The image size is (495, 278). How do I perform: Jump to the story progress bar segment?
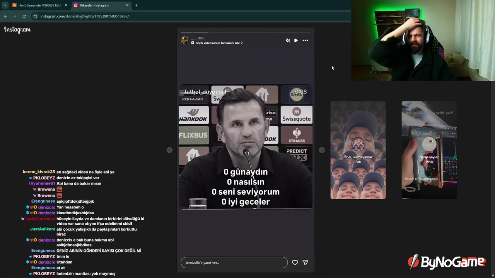[x=246, y=33]
